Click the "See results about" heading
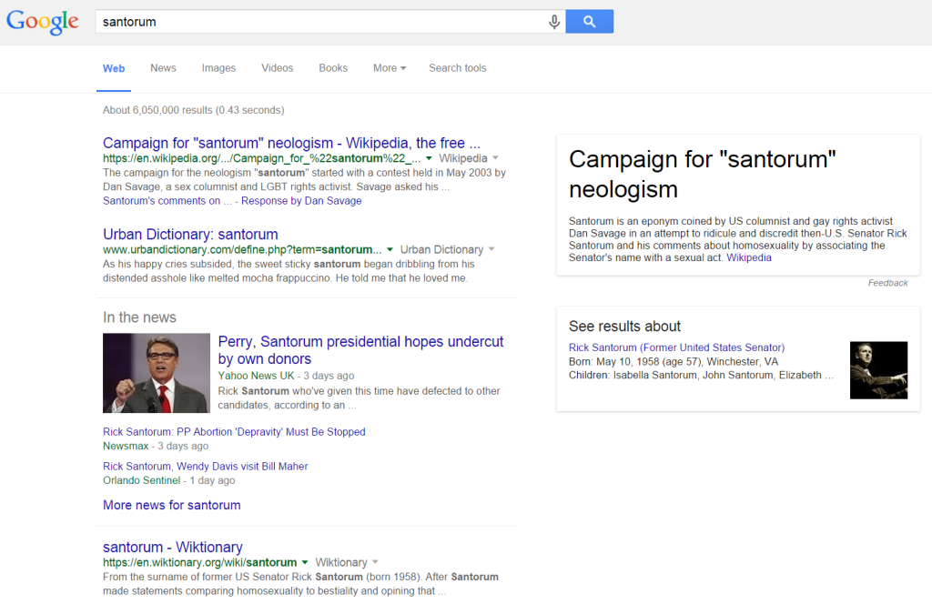This screenshot has height=604, width=932. coord(624,326)
